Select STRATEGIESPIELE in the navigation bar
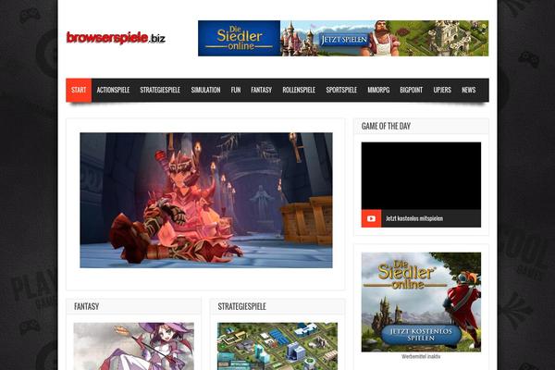This screenshot has width=555, height=370. pos(160,90)
